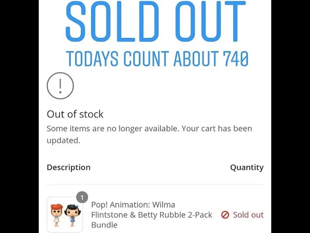Click the red prohibited sold-out icon
The height and width of the screenshot is (233, 310).
pyautogui.click(x=225, y=215)
